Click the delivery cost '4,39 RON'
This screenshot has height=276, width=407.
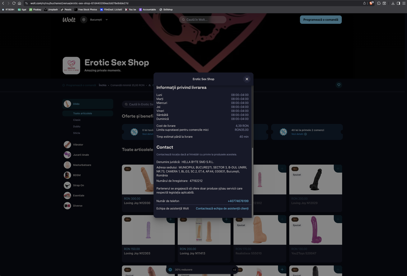coord(242,126)
